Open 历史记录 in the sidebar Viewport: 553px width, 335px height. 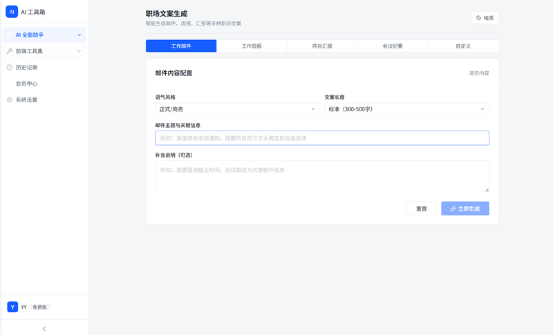click(x=44, y=67)
